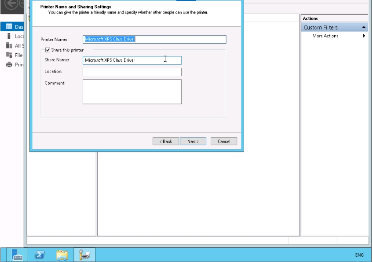Cancel the printer installation wizard
Screen dimensions: 373x262
coord(224,141)
